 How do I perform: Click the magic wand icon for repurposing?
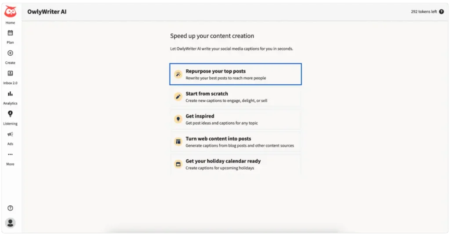[178, 74]
